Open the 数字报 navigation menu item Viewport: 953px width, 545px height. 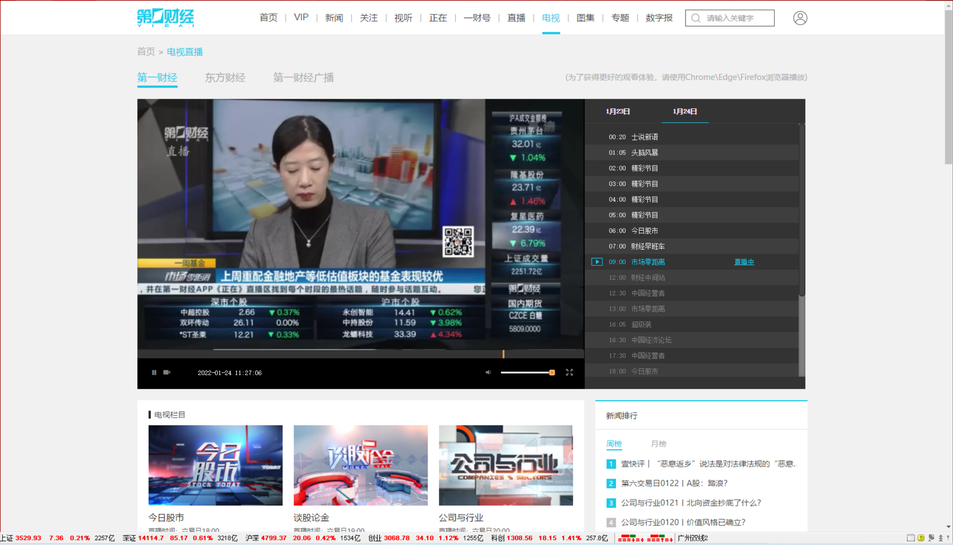coord(659,17)
